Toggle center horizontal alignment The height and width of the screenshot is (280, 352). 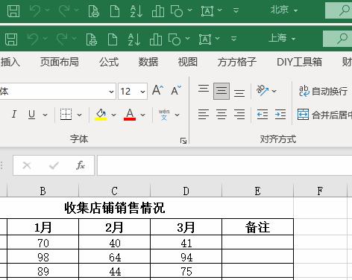[221, 115]
